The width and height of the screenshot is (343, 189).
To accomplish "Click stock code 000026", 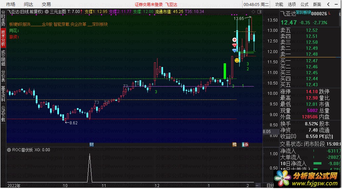I will [319, 14].
